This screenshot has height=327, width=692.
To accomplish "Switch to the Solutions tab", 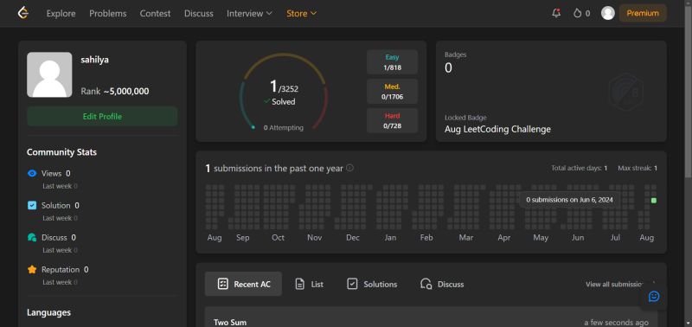I will pos(372,285).
